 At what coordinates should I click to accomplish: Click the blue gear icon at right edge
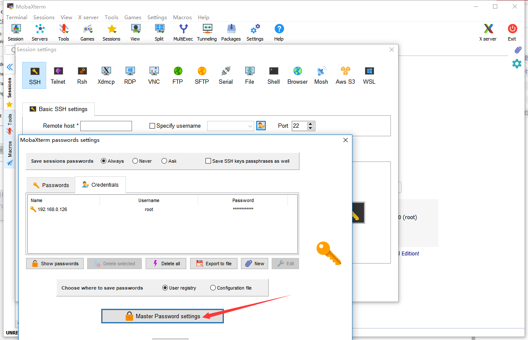[517, 64]
